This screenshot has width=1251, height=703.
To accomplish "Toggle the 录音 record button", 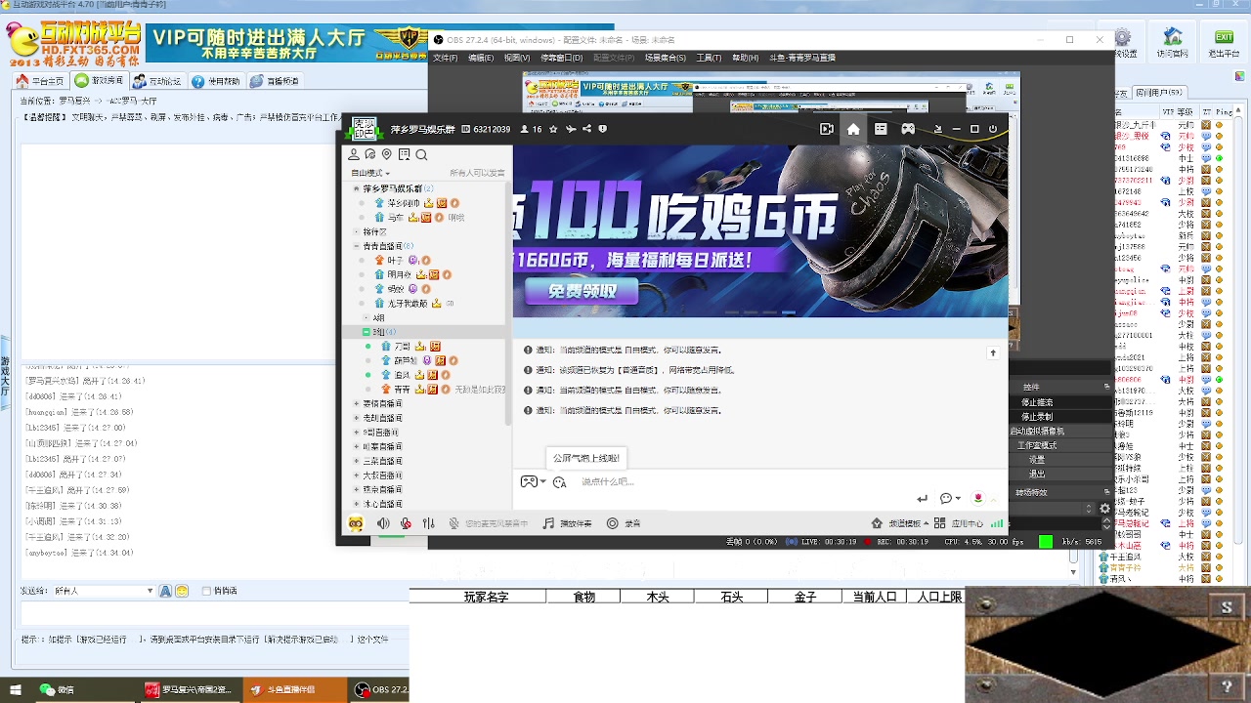I will tap(624, 523).
